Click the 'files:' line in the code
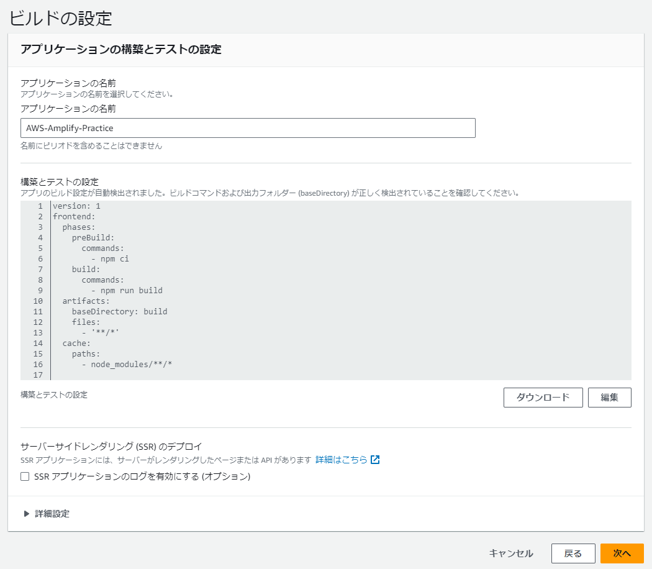The image size is (652, 569). coord(86,322)
